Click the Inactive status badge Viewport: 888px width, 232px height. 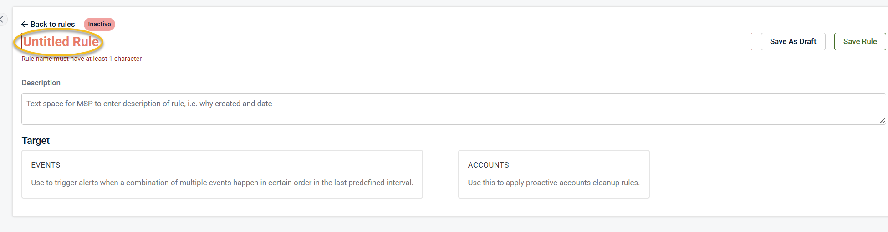tap(99, 24)
